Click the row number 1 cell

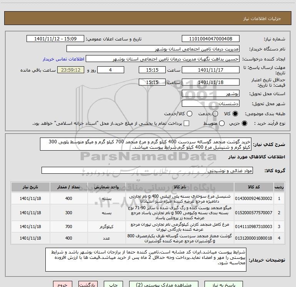point(279,198)
